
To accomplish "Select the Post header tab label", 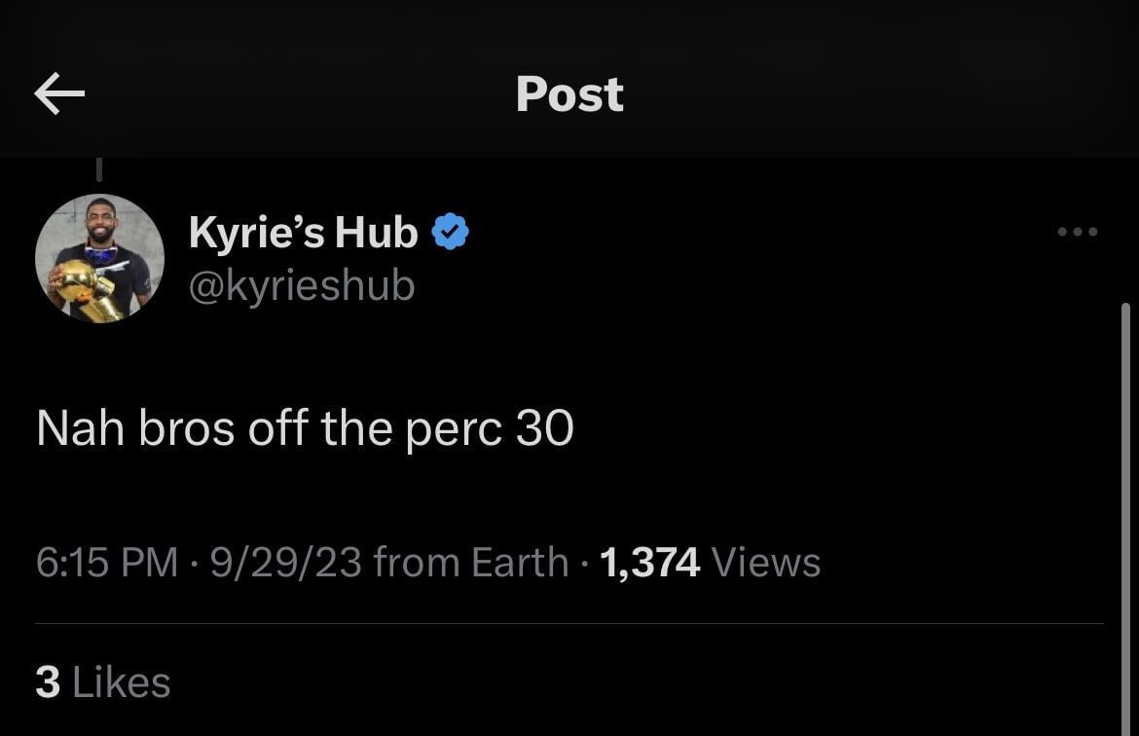I will coord(569,92).
